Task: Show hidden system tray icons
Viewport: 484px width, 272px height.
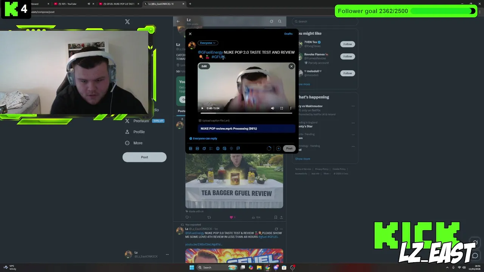Action: click(447, 267)
